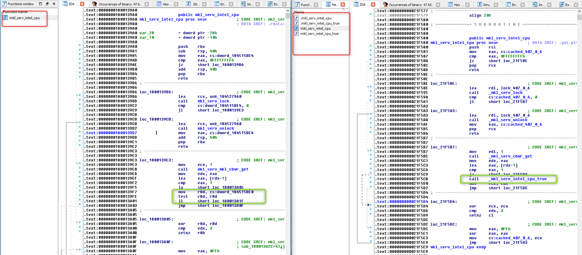Click the scrollbar thumb in left disassembly
The image size is (582, 255).
[288, 16]
